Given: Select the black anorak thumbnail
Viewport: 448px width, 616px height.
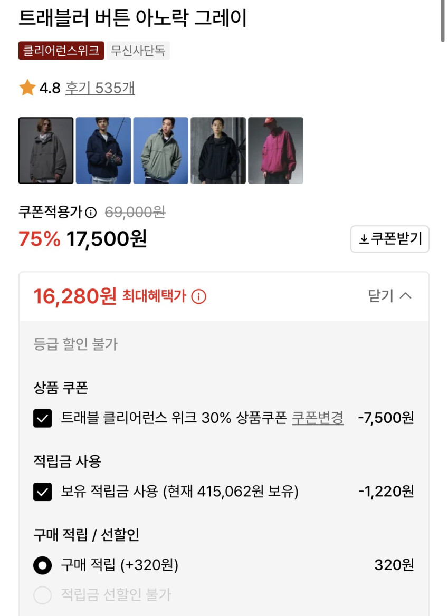Looking at the screenshot, I should (218, 150).
